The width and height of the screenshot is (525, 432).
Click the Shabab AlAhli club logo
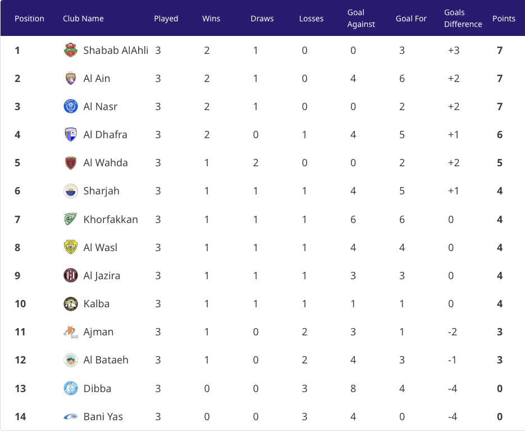pos(71,50)
